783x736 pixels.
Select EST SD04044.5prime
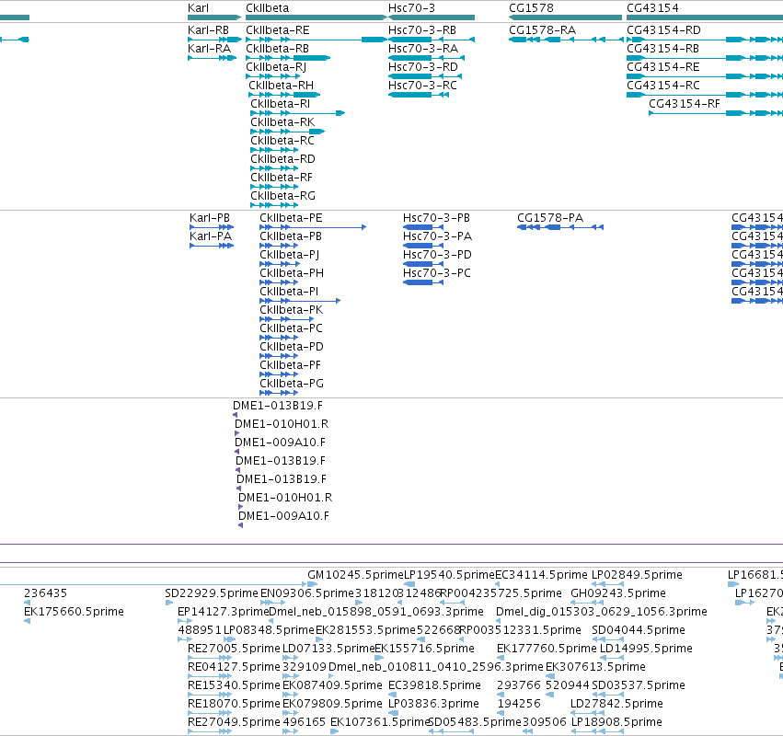point(639,630)
